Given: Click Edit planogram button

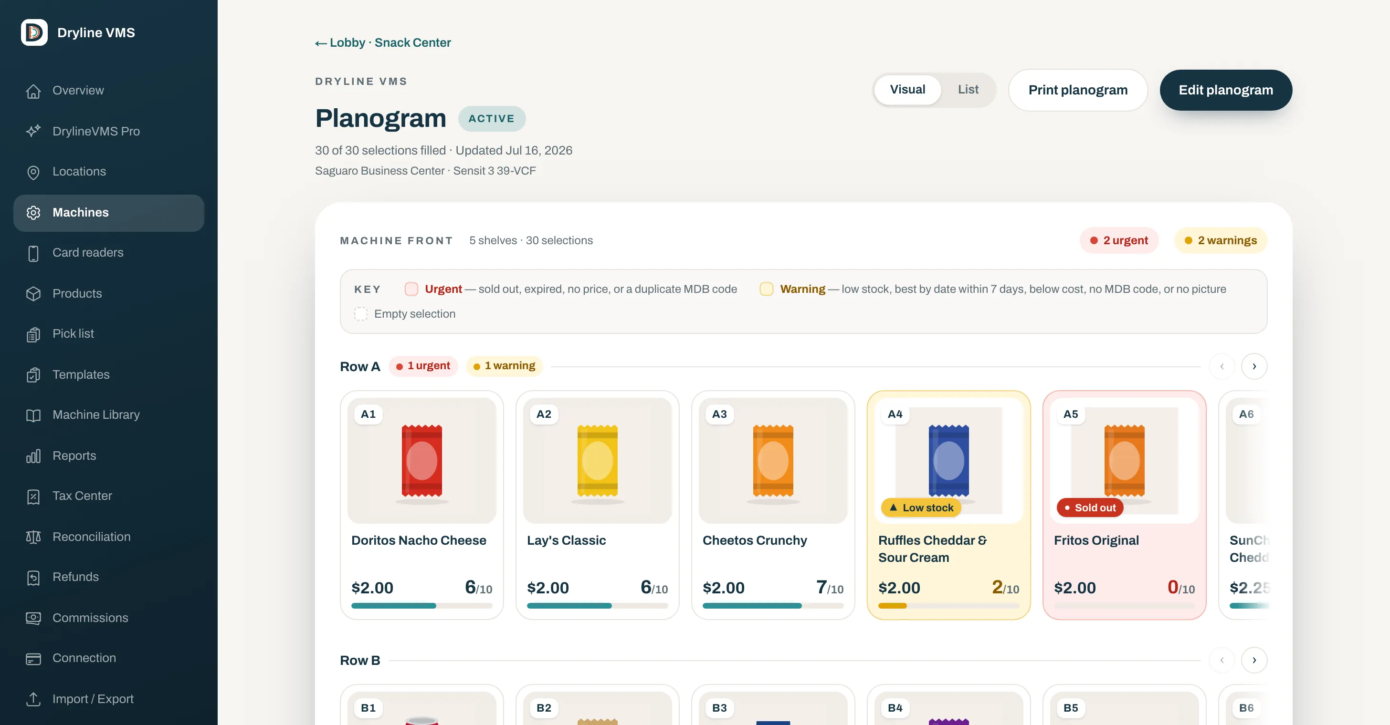Looking at the screenshot, I should pos(1225,90).
